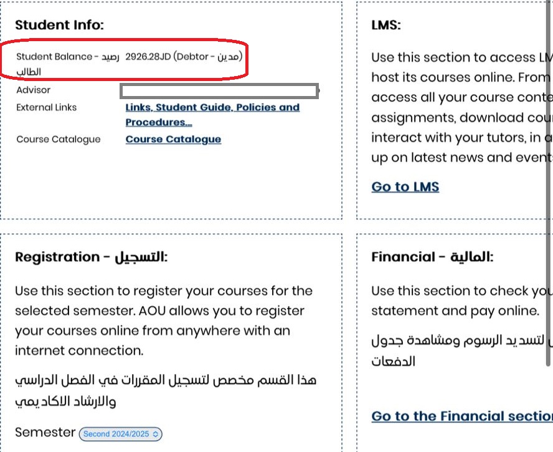Click the Advisor row label
The image size is (553, 452).
tap(34, 90)
